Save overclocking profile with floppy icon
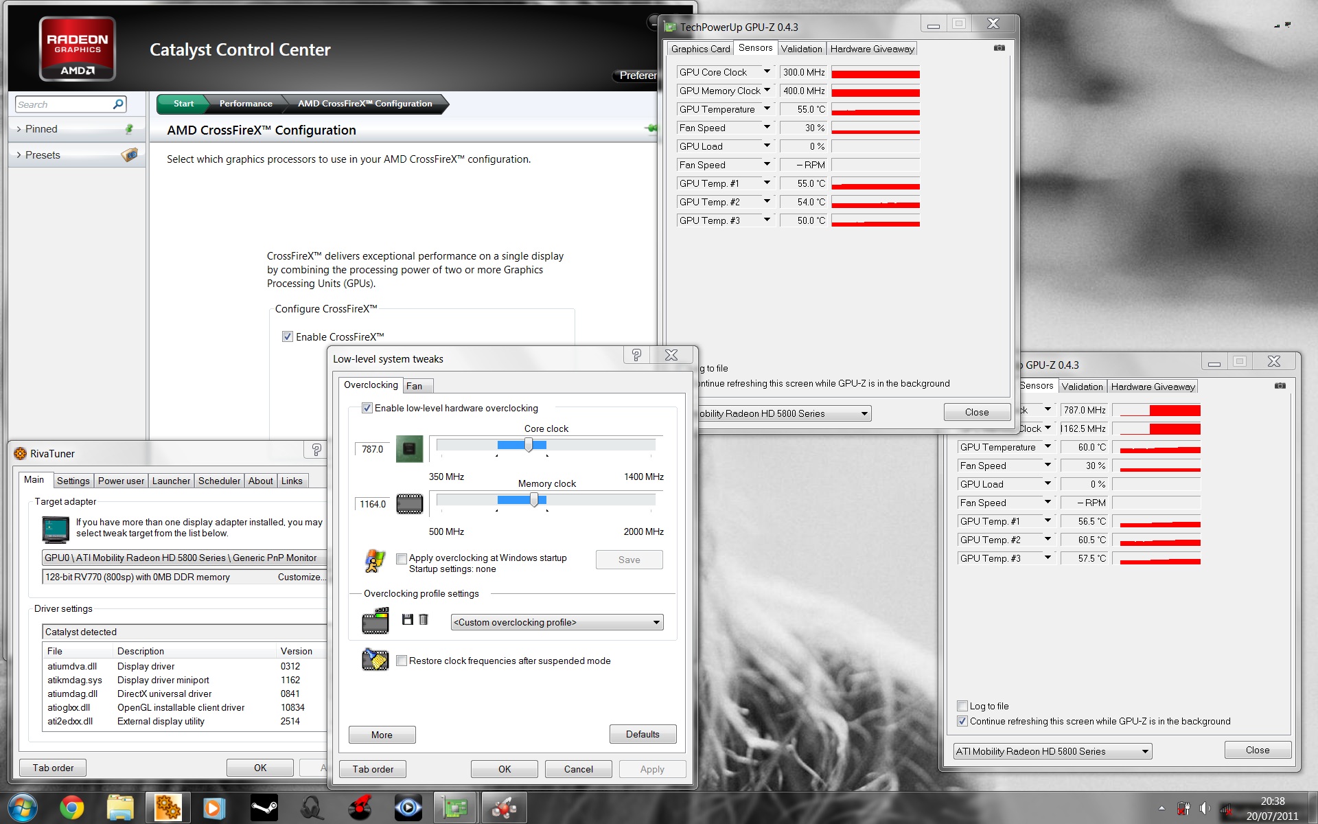Screen dimensions: 1318x824 (407, 619)
